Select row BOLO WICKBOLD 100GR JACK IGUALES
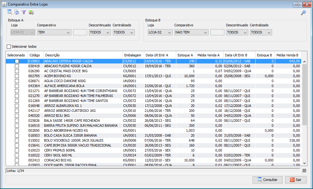Image resolution: width=313 pixels, height=189 pixels. coord(153,140)
